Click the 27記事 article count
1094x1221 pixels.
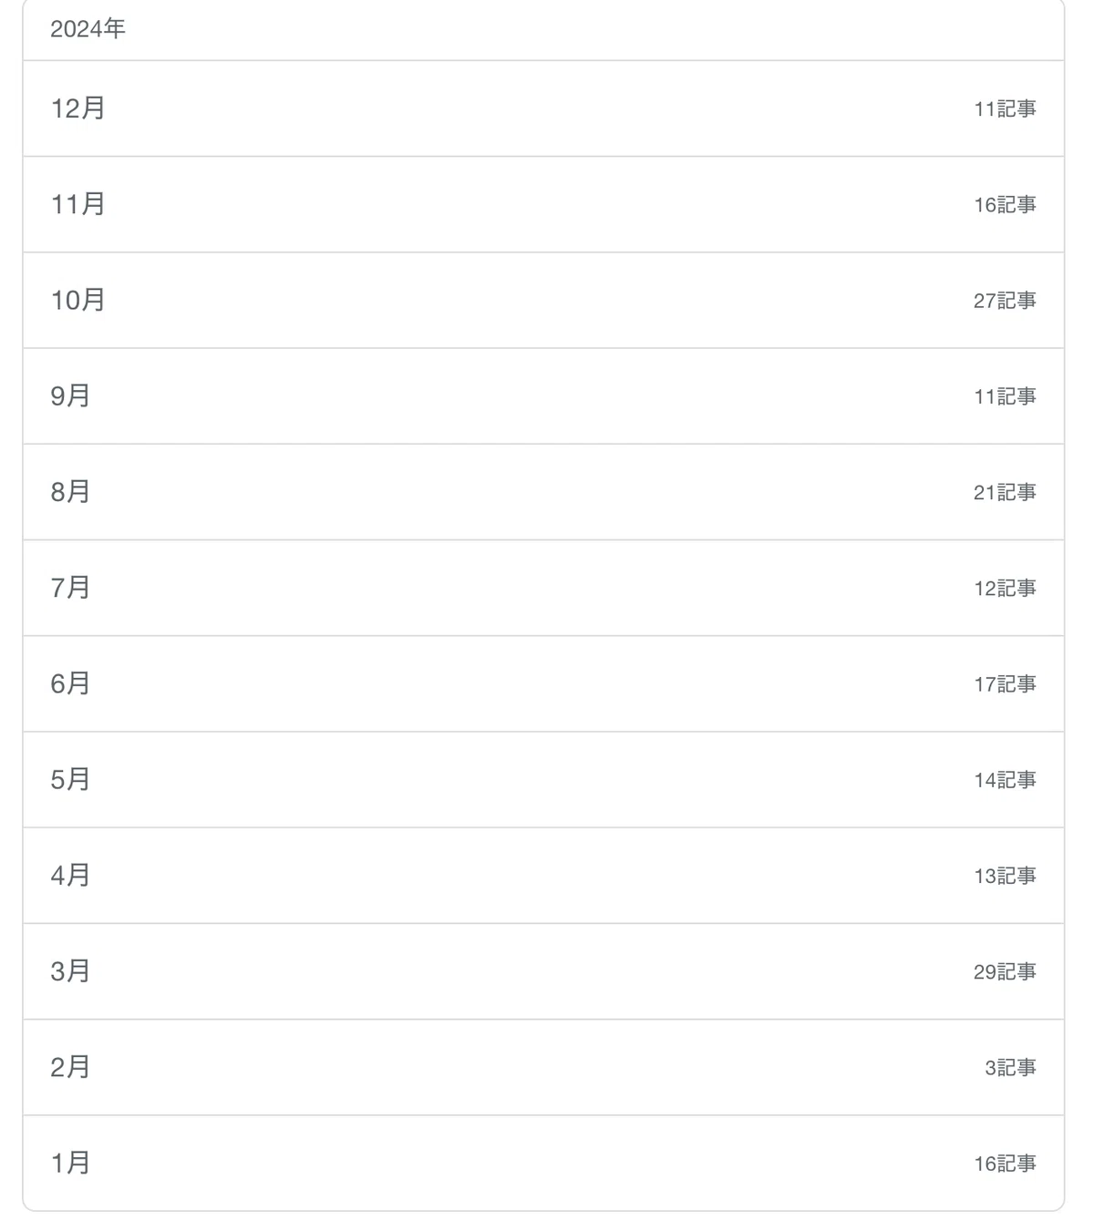pos(1005,301)
